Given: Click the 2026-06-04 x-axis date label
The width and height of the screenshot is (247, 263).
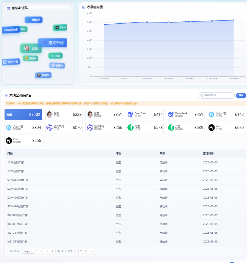Looking at the screenshot, I should pos(212,78).
